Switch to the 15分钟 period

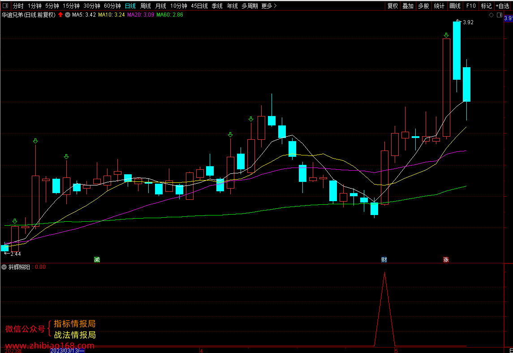[71, 6]
